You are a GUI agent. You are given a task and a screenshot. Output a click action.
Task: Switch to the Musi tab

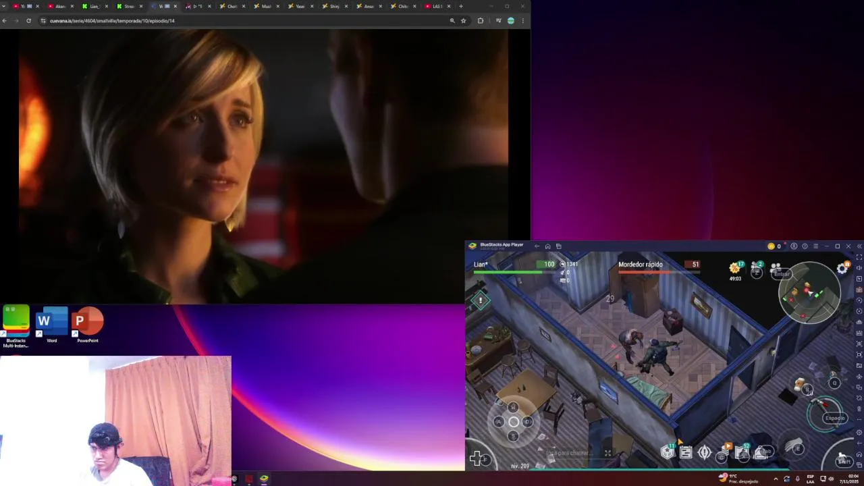(x=266, y=6)
